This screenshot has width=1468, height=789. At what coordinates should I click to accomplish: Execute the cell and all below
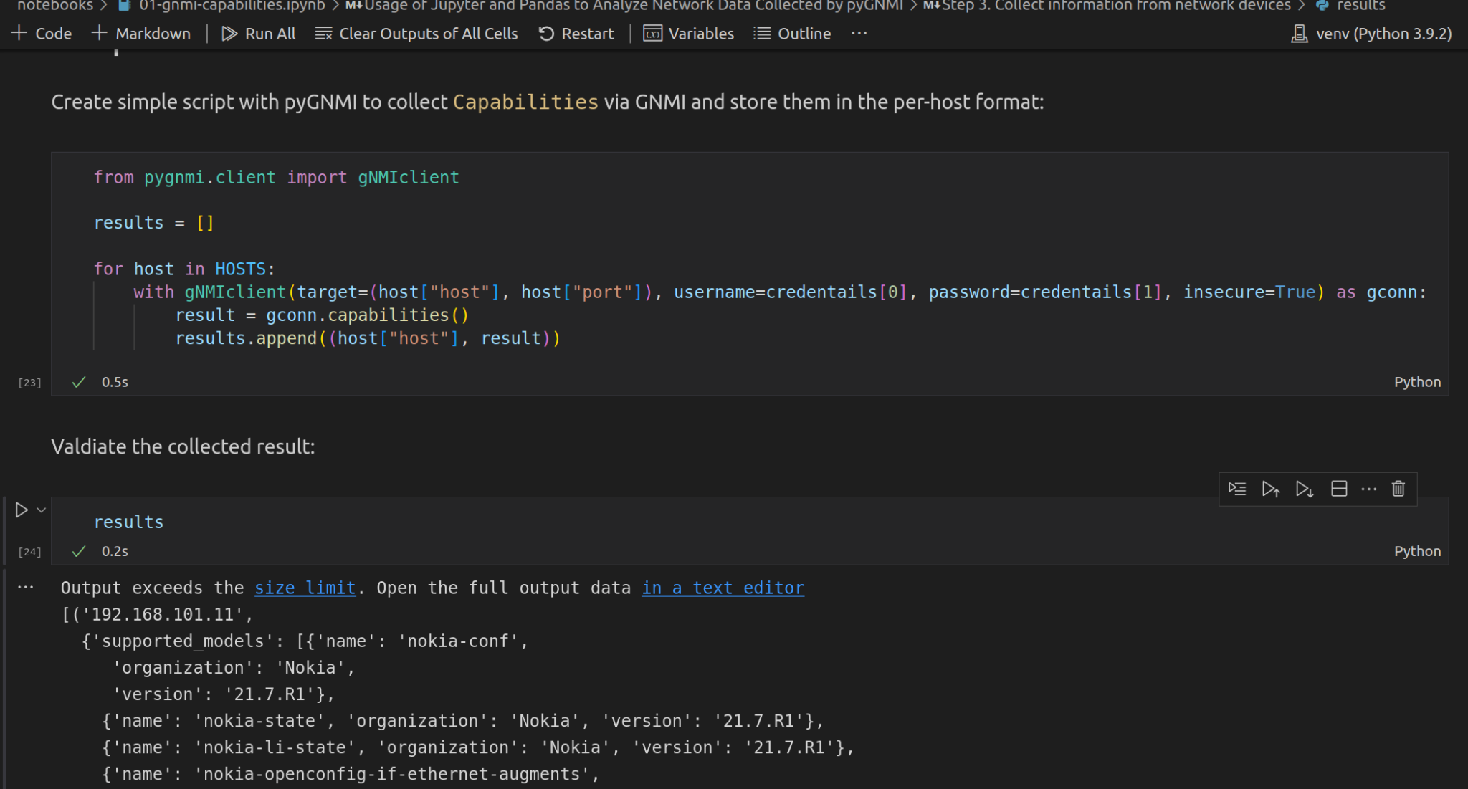click(1305, 489)
